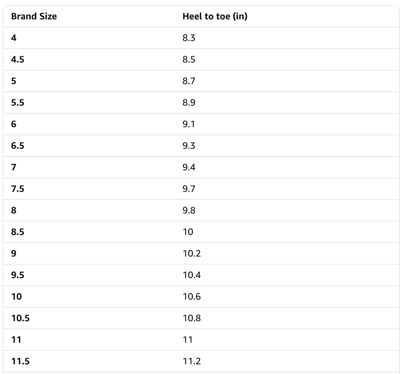The width and height of the screenshot is (404, 374).
Task: Select brand size 7.5 cell
Action: point(18,189)
